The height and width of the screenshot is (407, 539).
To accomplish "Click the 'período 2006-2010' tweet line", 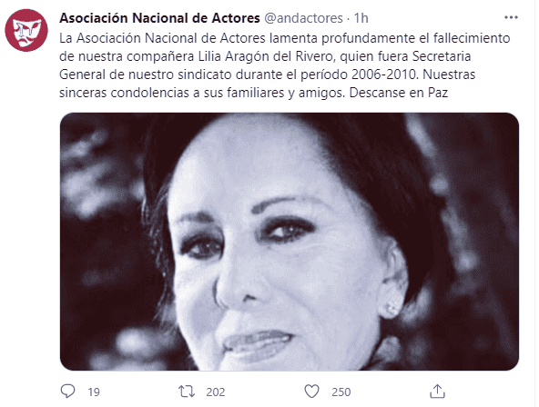I will pos(358,74).
